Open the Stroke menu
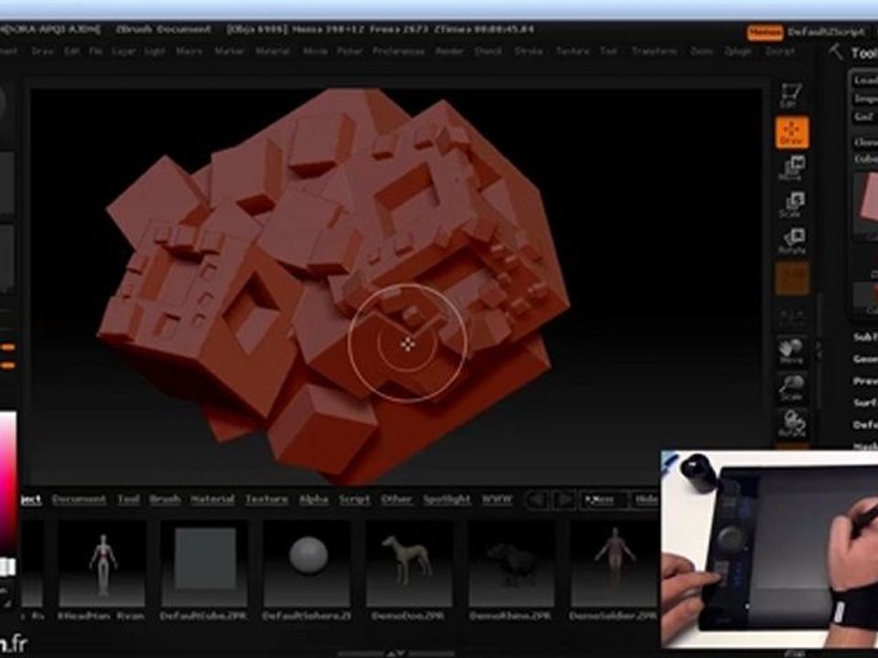This screenshot has width=878, height=658. tap(528, 51)
